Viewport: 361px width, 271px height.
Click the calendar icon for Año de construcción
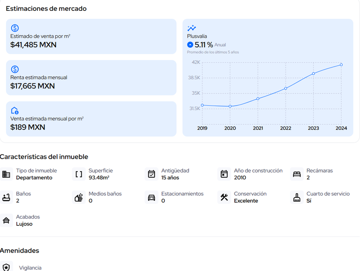(224, 174)
